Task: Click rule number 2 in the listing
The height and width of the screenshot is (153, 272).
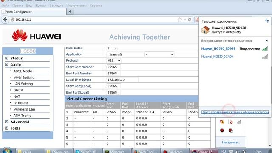Action: (67, 119)
